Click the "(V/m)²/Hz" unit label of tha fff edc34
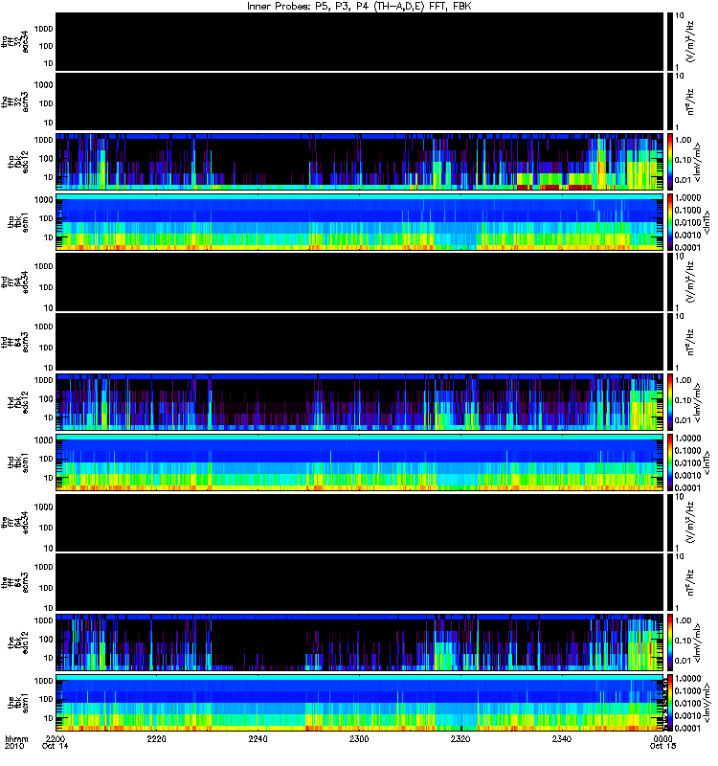The width and height of the screenshot is (718, 766). click(x=690, y=41)
